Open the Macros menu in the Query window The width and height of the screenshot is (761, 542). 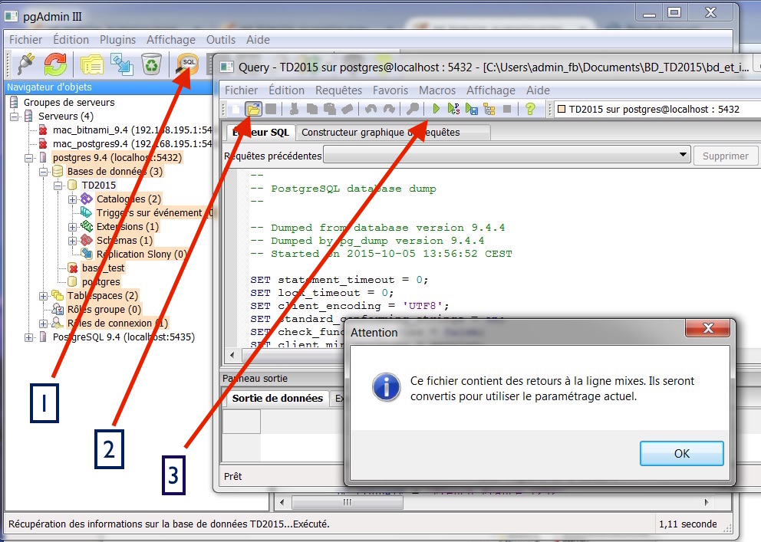coord(437,90)
